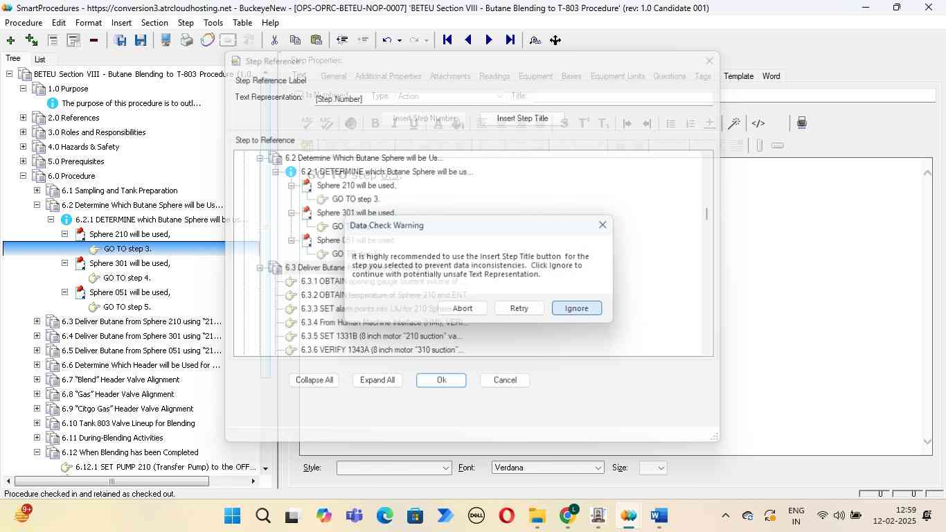Screen dimensions: 946x532
Task: Switch to the Word tab
Action: [771, 76]
